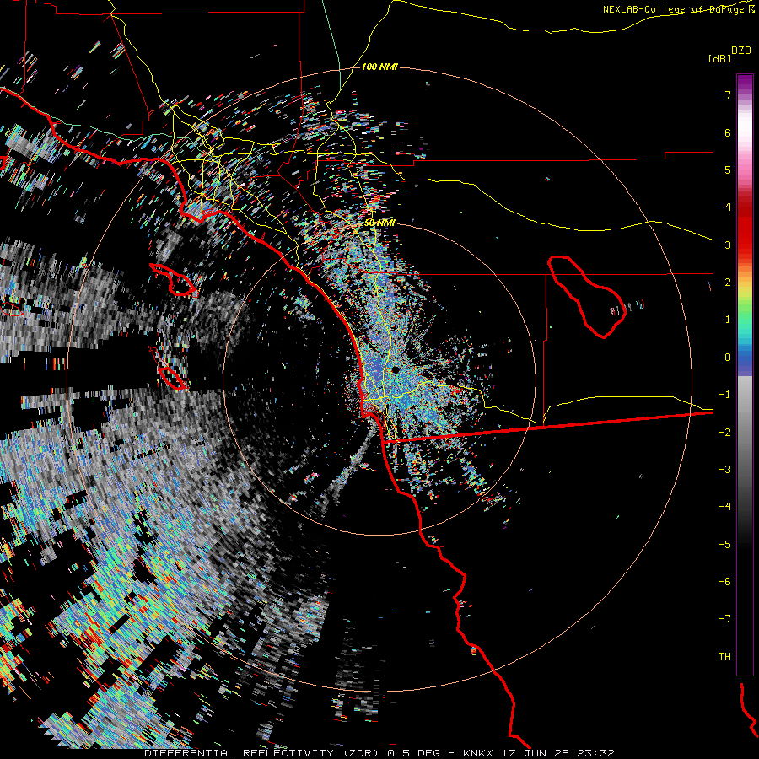Click the 4 value on color scale

click(728, 207)
